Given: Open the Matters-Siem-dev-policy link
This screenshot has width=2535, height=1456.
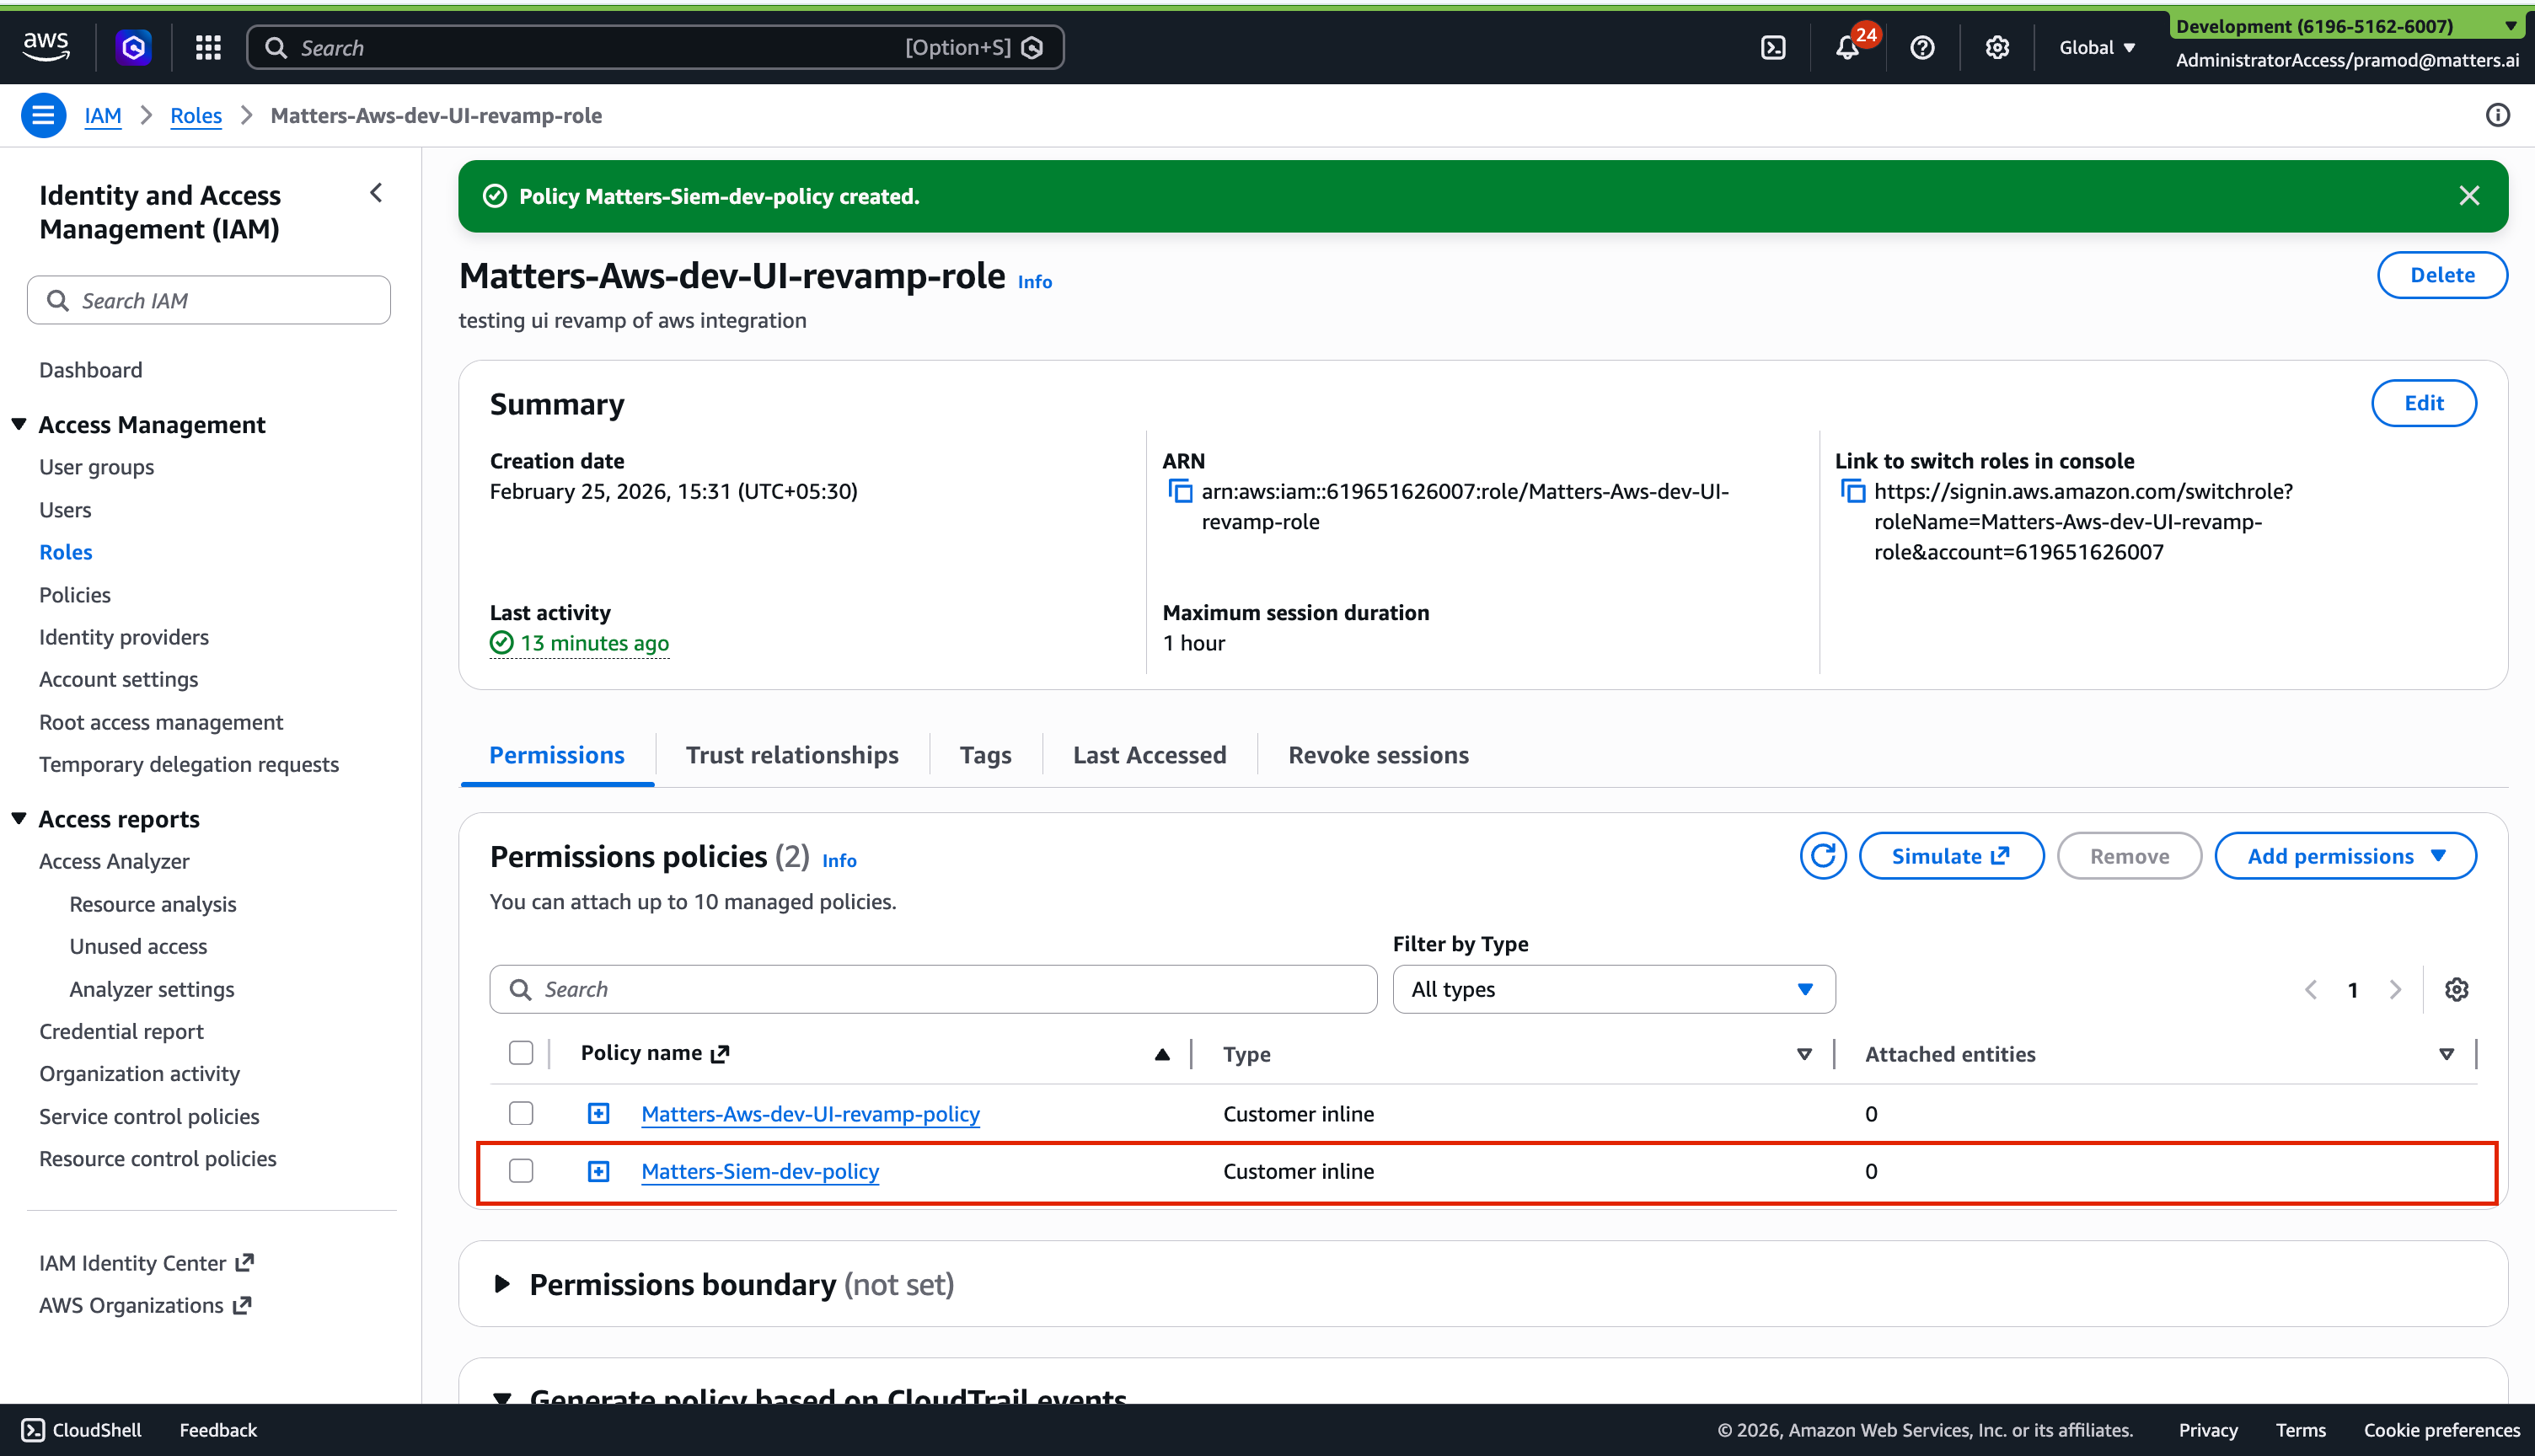Looking at the screenshot, I should click(760, 1171).
